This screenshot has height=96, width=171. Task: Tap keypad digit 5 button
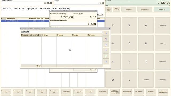click(129, 43)
